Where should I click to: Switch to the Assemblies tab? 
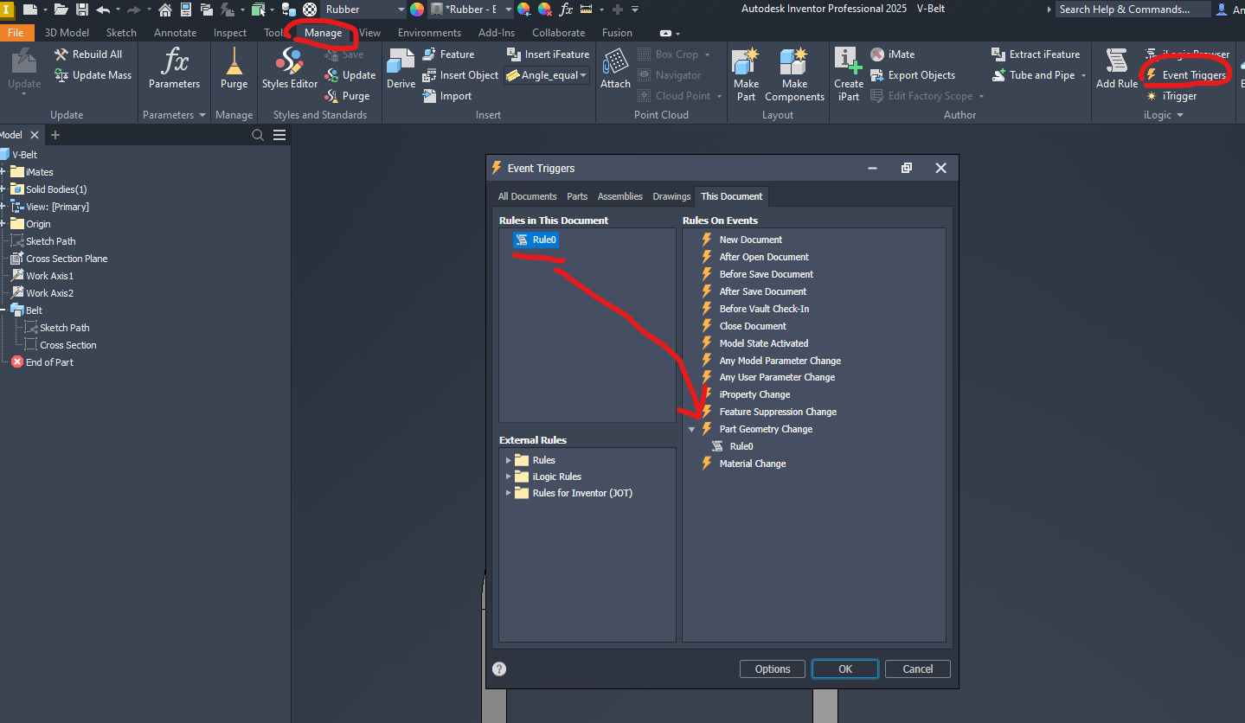(619, 196)
